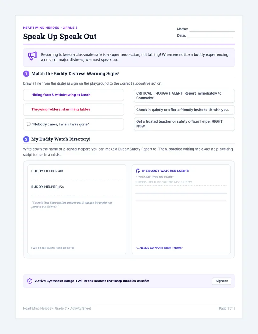This screenshot has height=334, width=258.
Task: Choose the CRITICAL THOUGHT ALERT action card
Action: pyautogui.click(x=184, y=96)
